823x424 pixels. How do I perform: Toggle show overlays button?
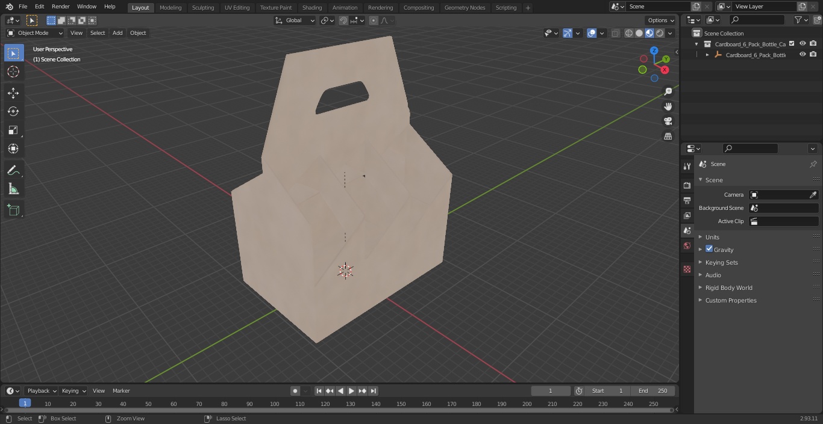point(592,33)
